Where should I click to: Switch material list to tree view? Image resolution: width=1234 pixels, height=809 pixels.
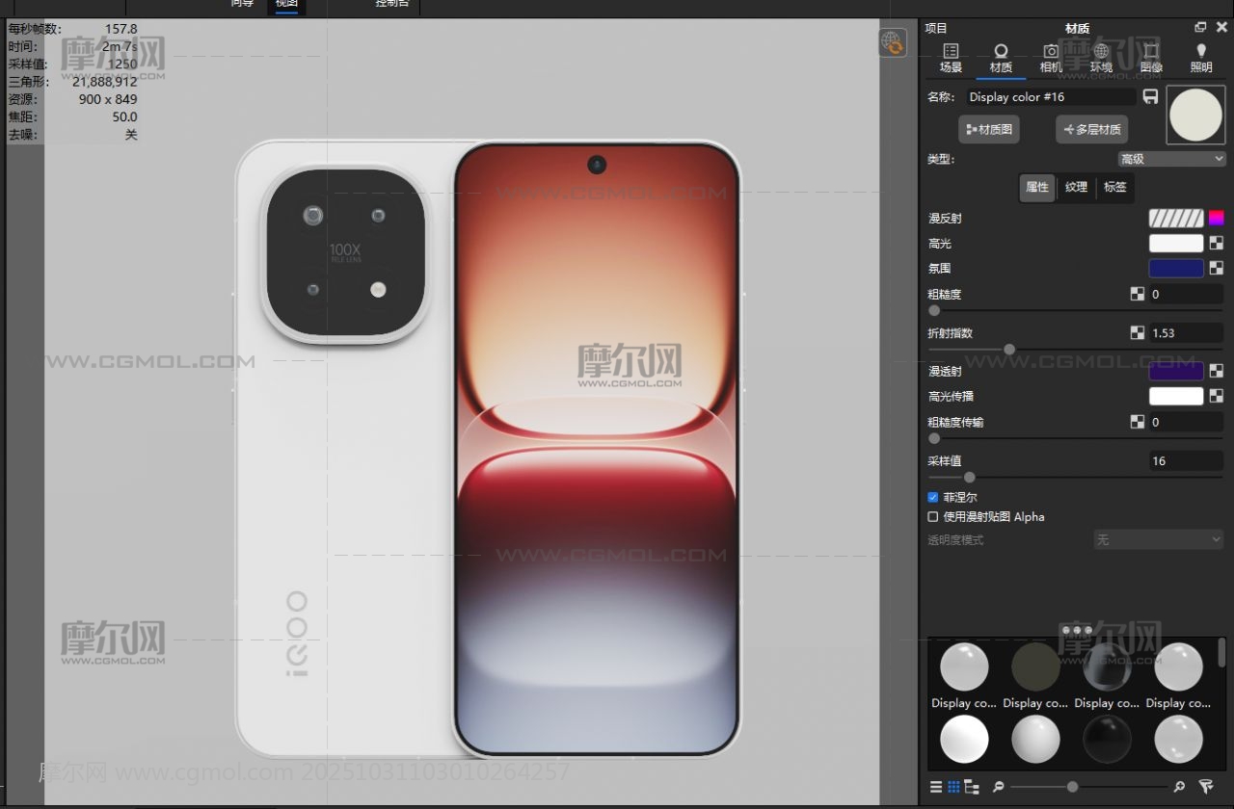click(971, 787)
